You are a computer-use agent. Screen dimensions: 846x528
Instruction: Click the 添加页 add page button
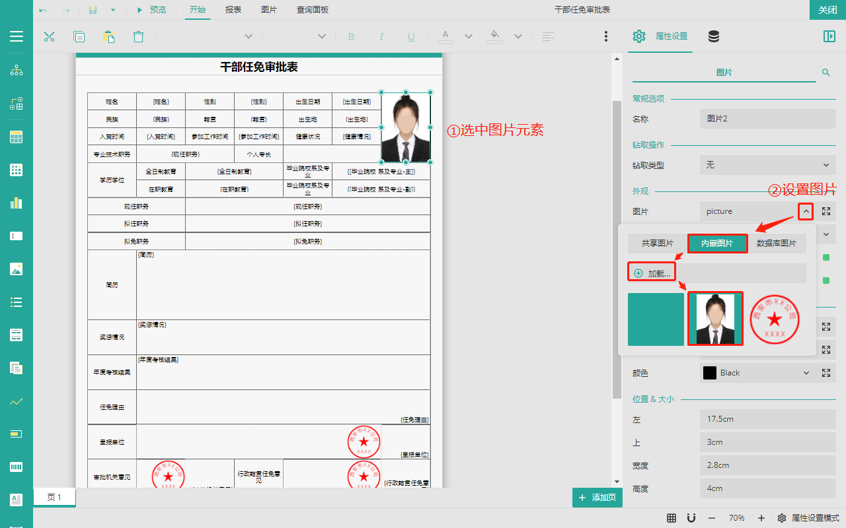point(597,498)
